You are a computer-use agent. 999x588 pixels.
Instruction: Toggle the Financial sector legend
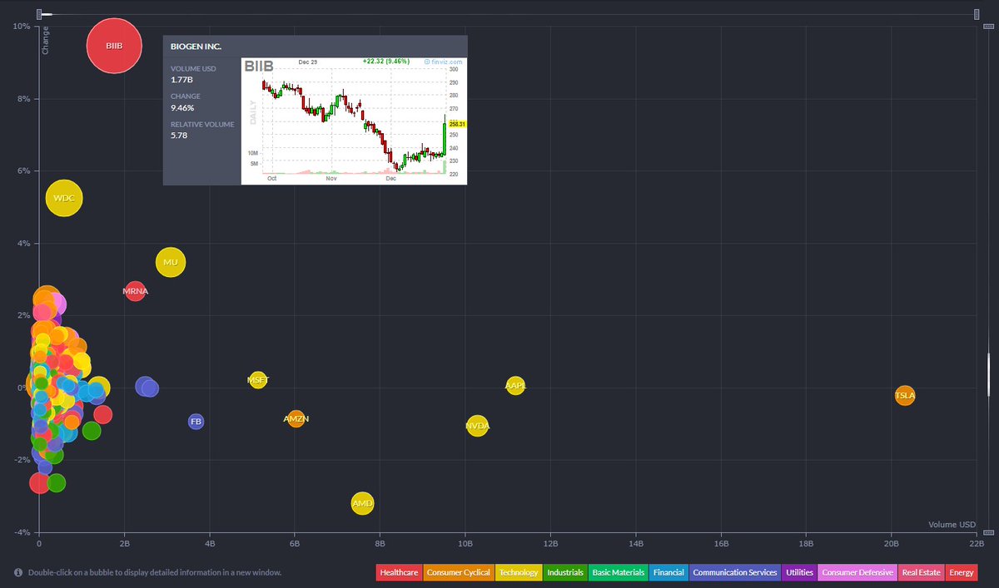click(x=668, y=572)
